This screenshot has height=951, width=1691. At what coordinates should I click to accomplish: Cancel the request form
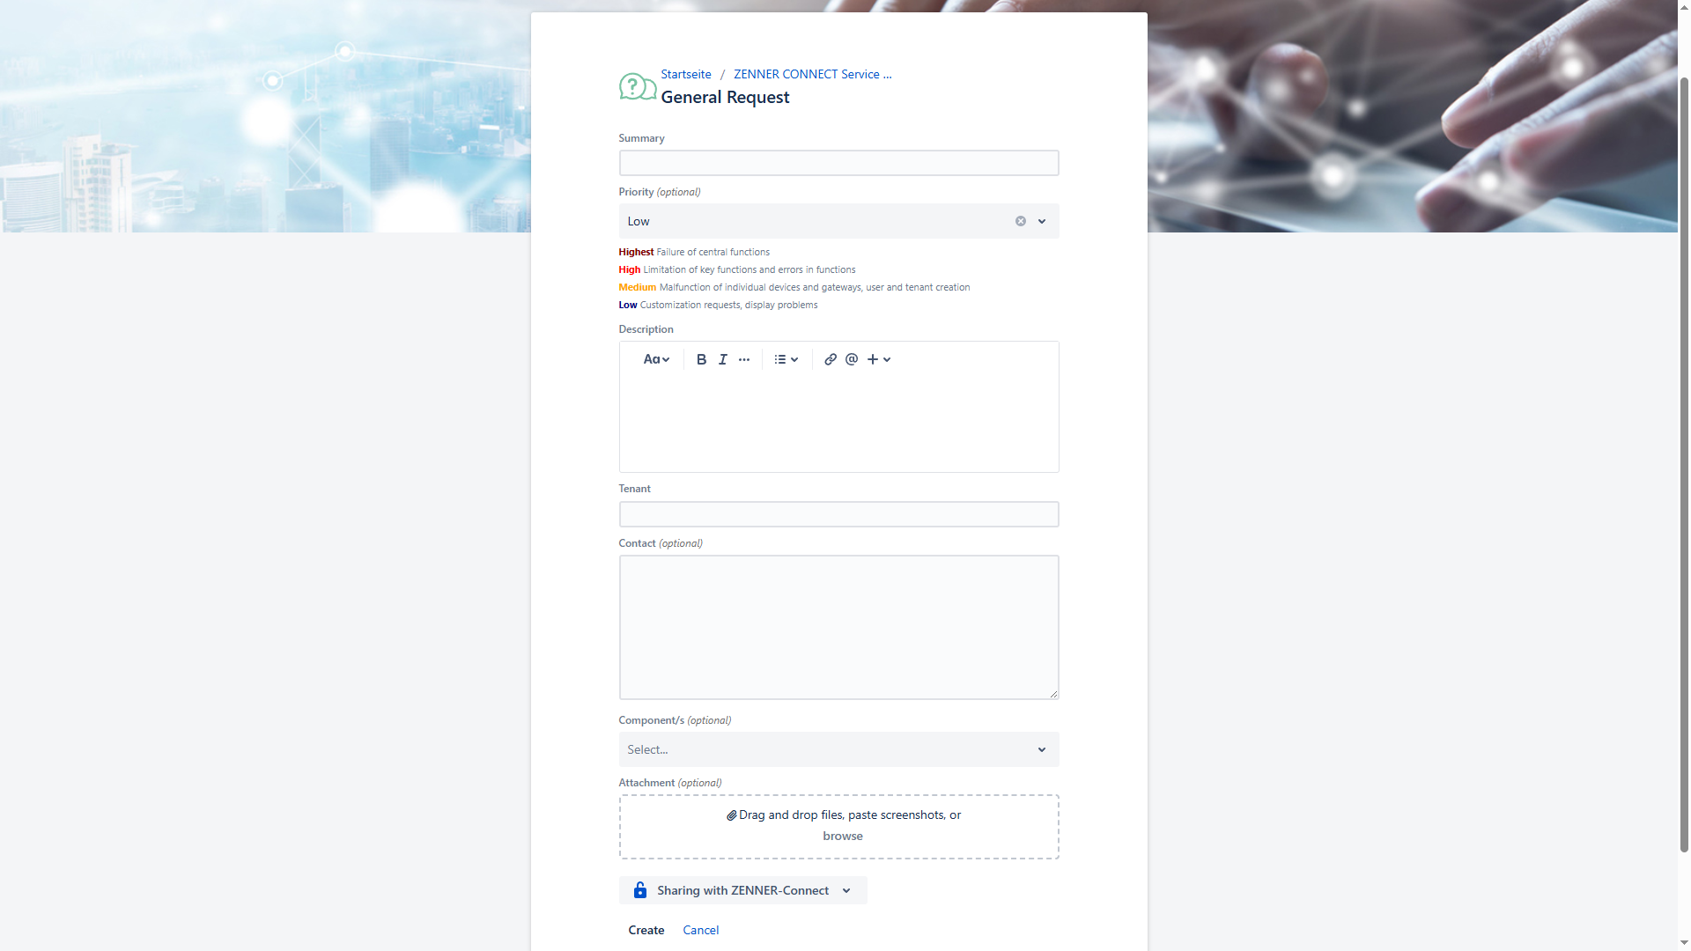[x=701, y=930]
